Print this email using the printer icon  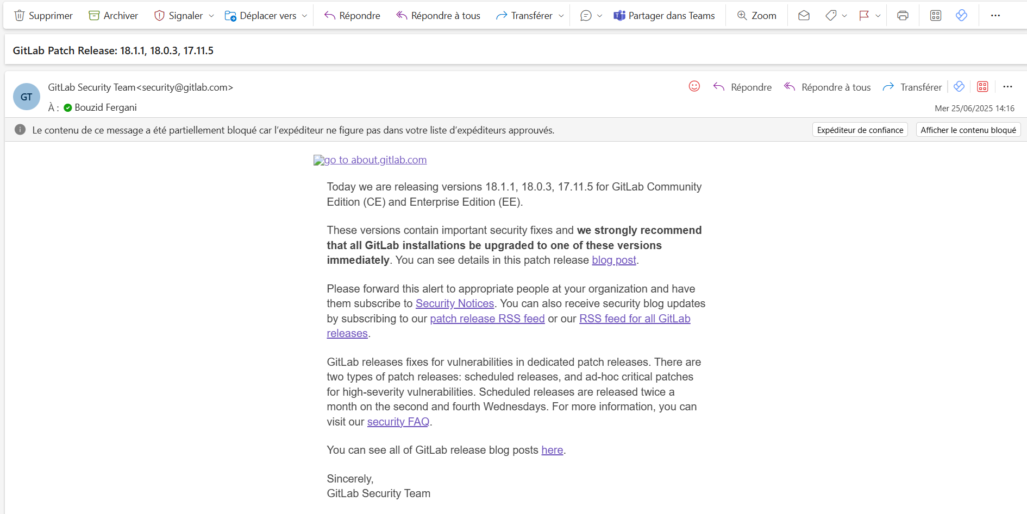903,16
